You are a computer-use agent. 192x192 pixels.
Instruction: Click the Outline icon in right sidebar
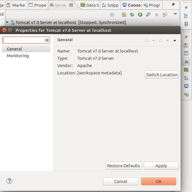pyautogui.click(x=186, y=16)
